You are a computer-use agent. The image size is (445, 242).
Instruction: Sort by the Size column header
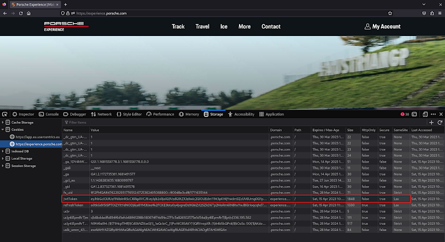[353, 130]
